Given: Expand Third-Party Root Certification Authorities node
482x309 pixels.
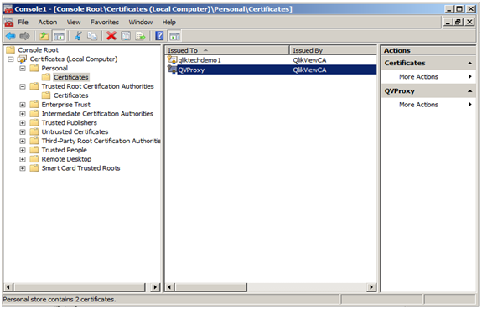Looking at the screenshot, I should pos(23,141).
